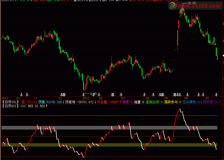Click the 03 month axis label
This screenshot has width=224, height=160.
(x=123, y=98)
